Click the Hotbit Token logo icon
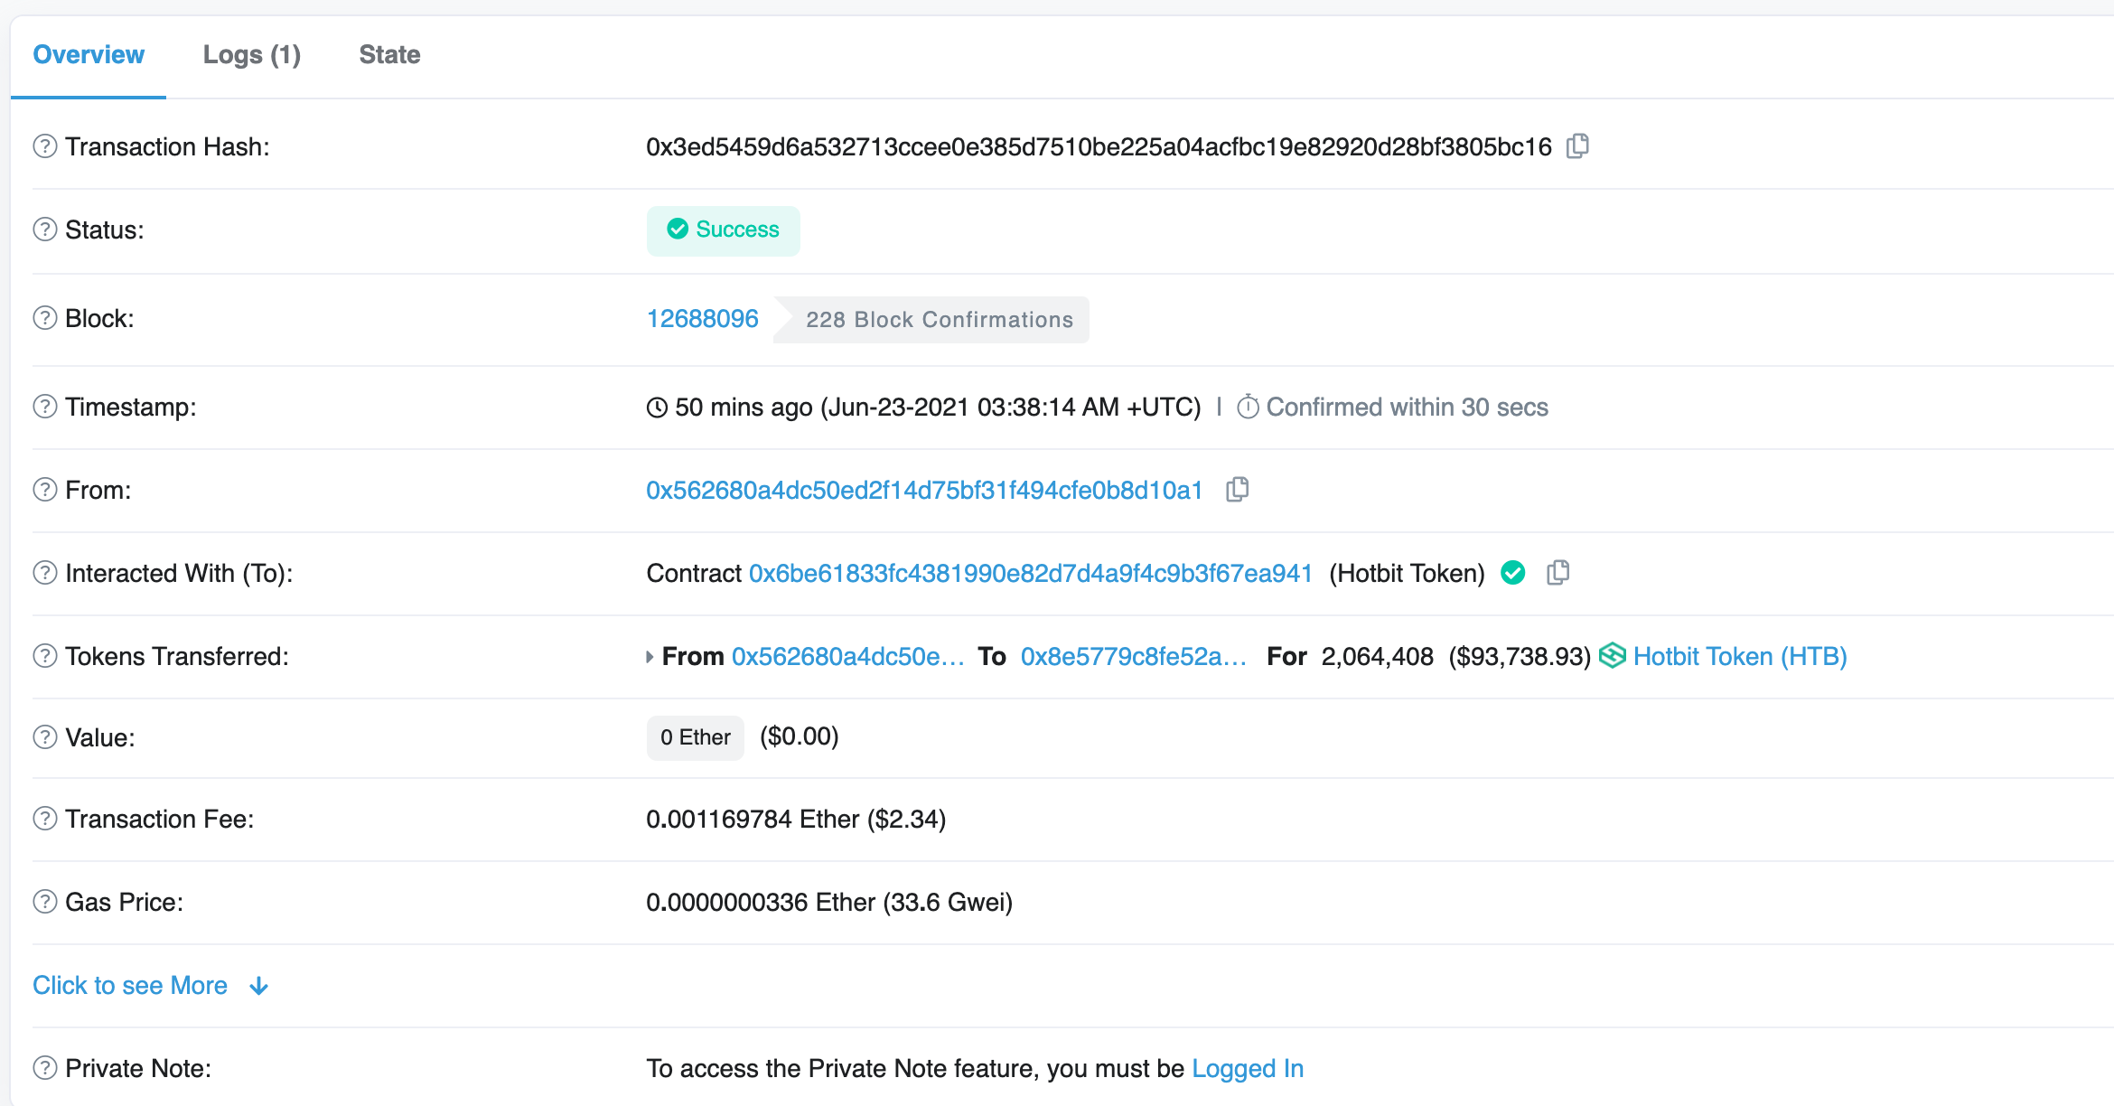Viewport: 2114px width, 1106px height. click(1612, 656)
